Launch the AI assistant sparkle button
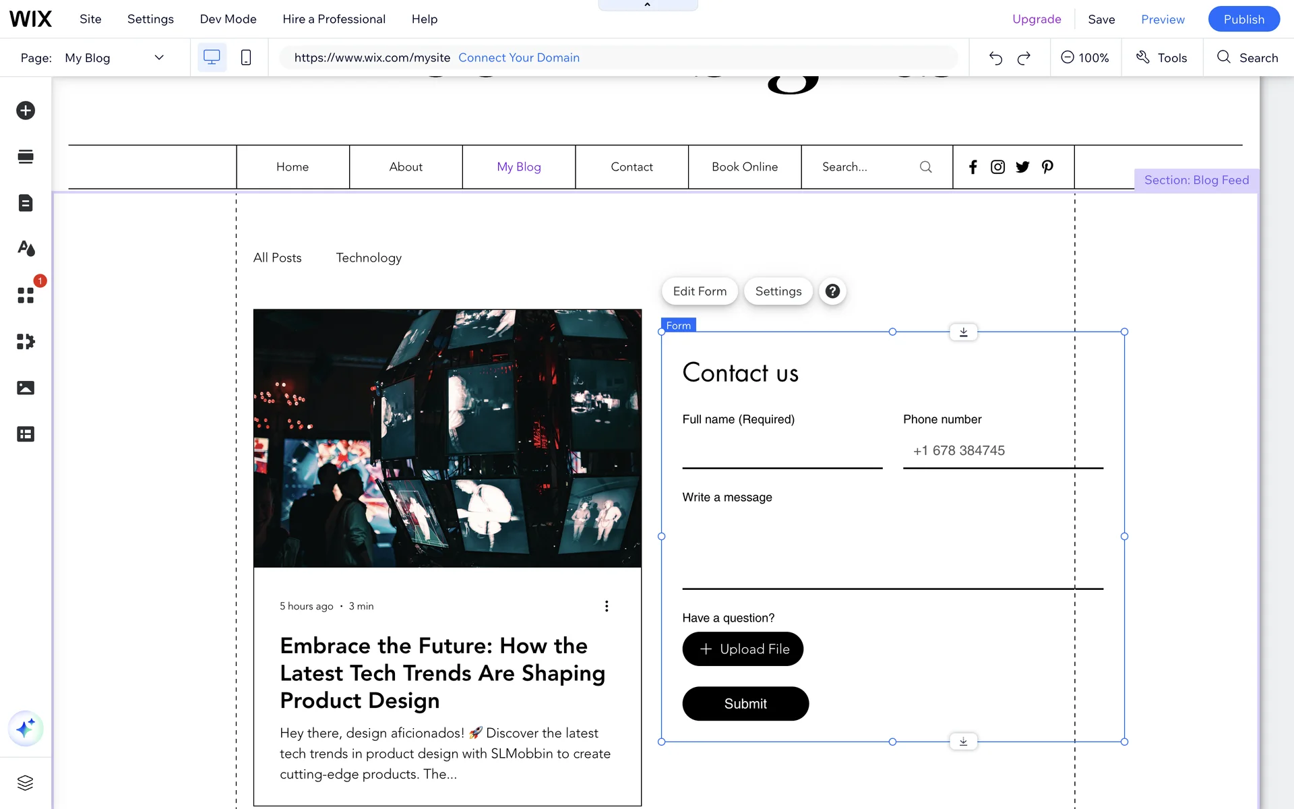The image size is (1294, 809). [x=26, y=728]
